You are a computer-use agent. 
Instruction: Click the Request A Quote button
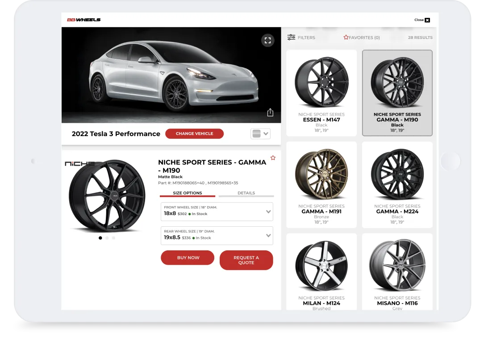coord(246,260)
